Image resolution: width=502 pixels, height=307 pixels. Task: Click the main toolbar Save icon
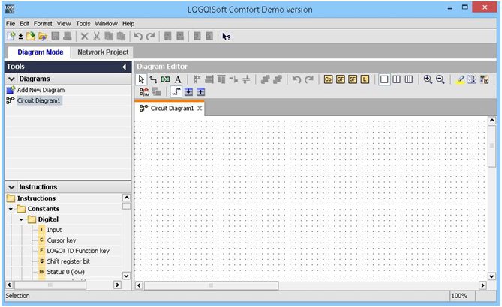tap(56, 37)
